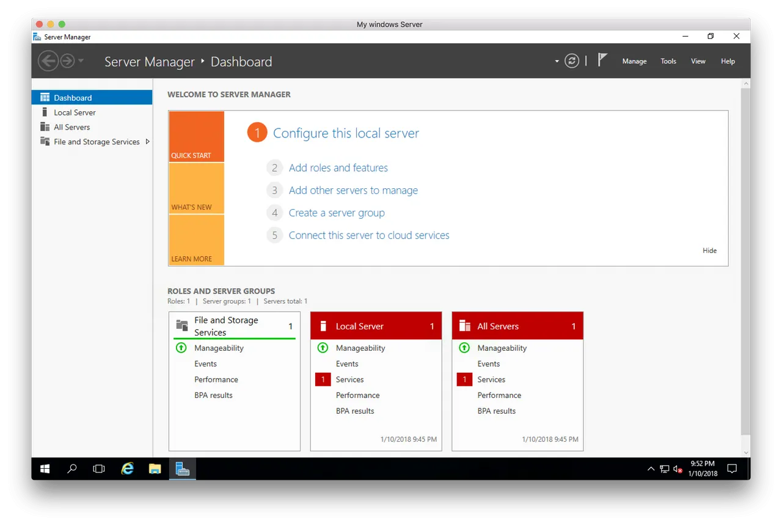
Task: Select Dashboard in the sidebar
Action: coord(92,98)
